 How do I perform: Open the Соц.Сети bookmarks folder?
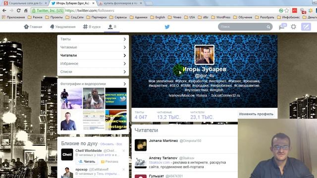(75, 17)
